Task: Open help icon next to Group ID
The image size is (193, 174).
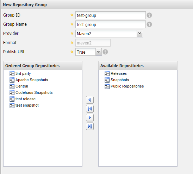Action: coord(149,15)
